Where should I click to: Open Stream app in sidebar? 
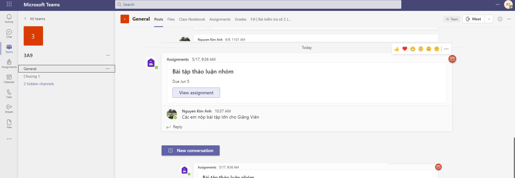[x=9, y=108]
